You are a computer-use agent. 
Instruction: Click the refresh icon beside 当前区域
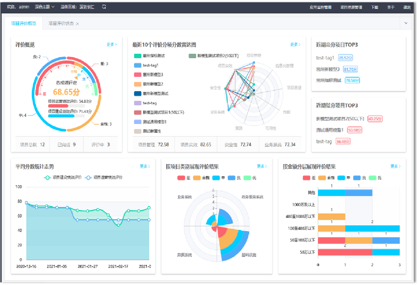tap(104, 7)
